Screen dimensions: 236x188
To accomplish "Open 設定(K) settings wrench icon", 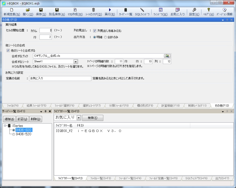I will 194,10.
